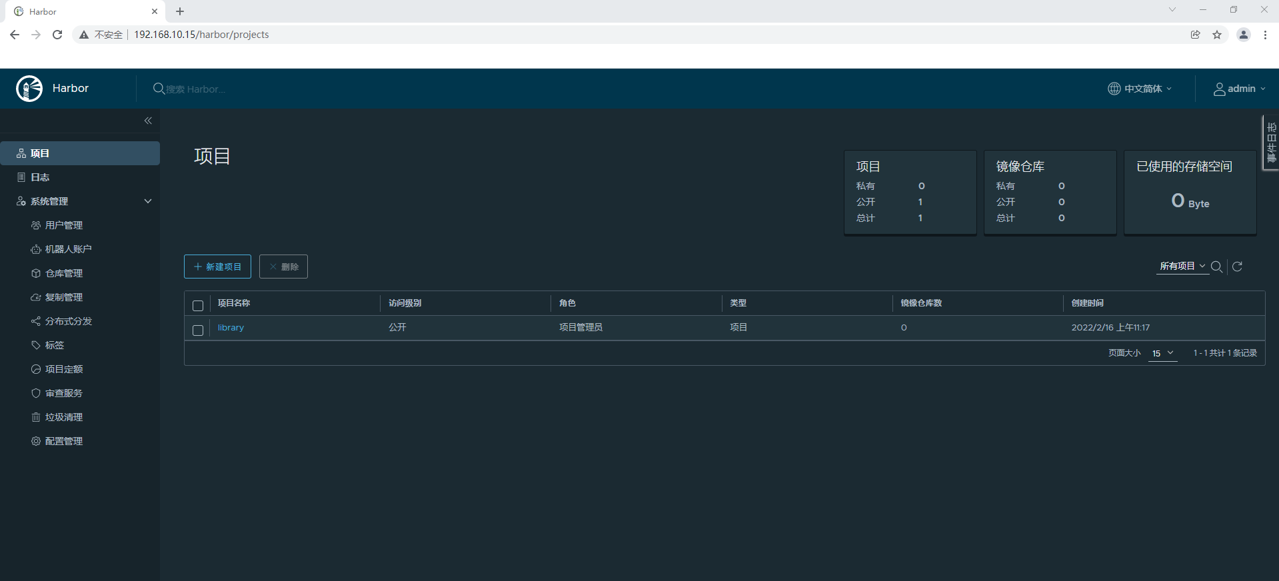The height and width of the screenshot is (581, 1279).
Task: Open the admin user menu
Action: point(1239,89)
